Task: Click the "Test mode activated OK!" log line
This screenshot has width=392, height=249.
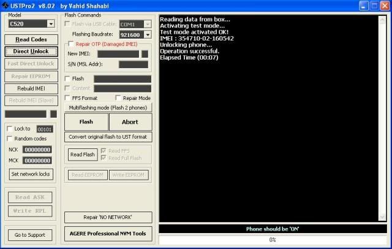Action: click(194, 32)
